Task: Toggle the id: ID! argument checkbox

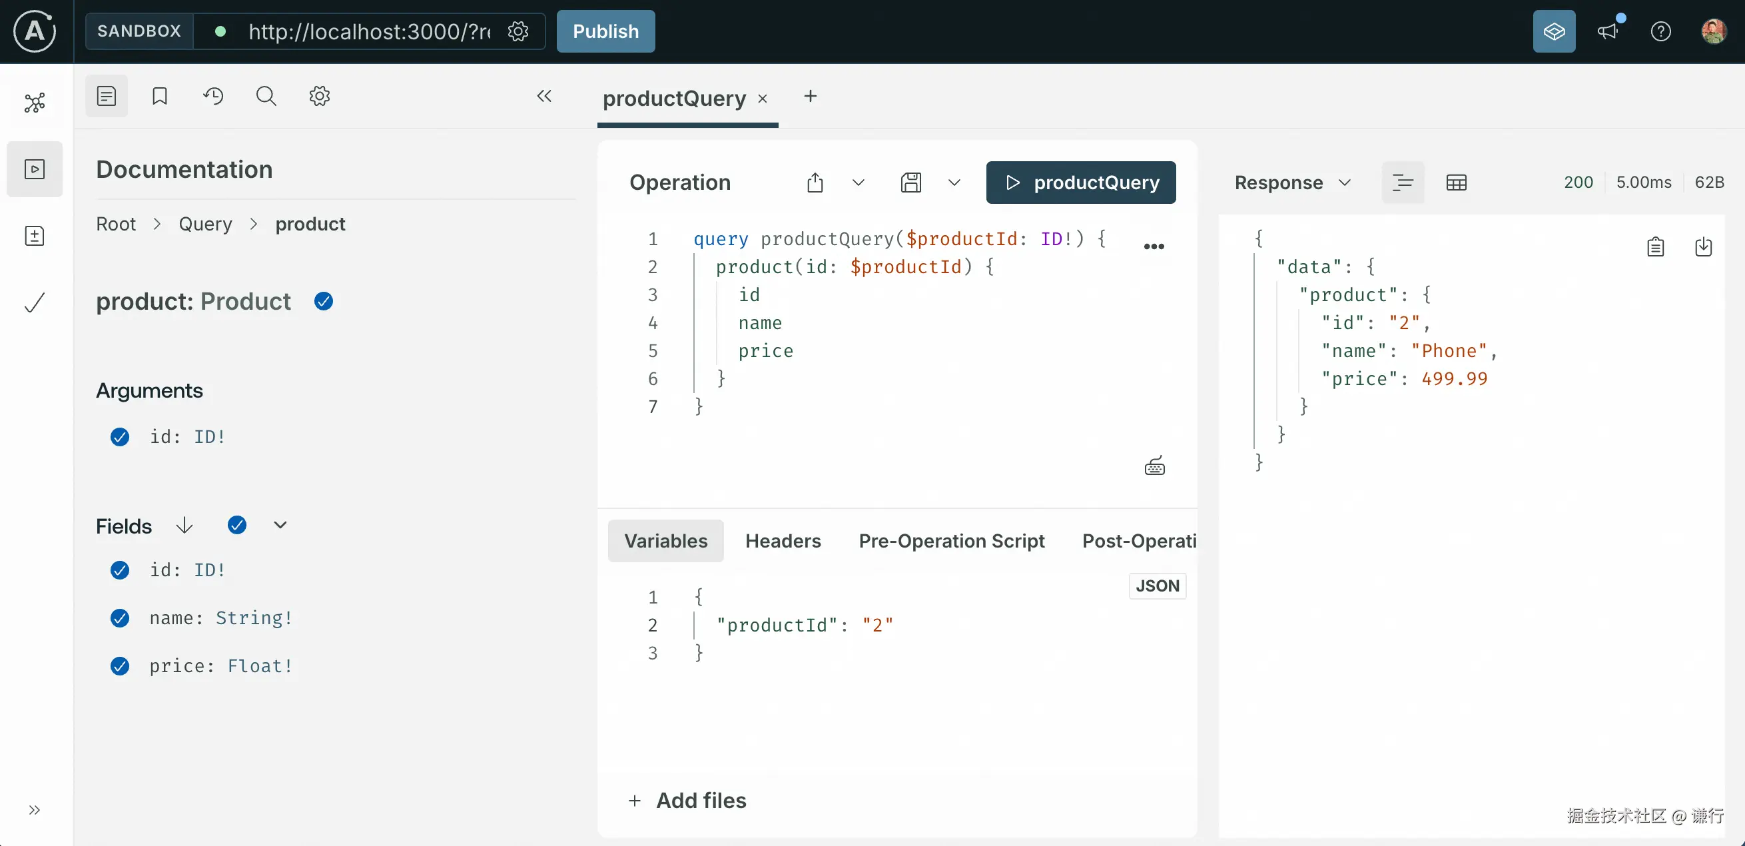Action: tap(120, 437)
